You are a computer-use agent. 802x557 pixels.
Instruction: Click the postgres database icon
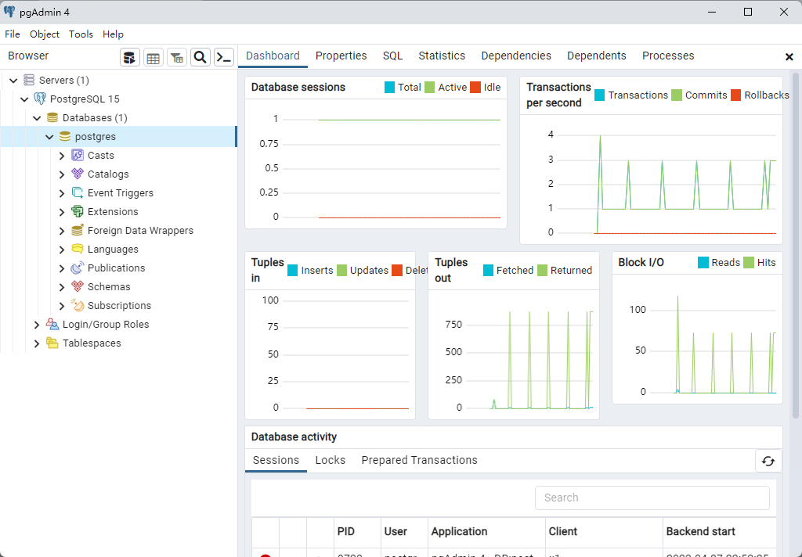click(65, 136)
